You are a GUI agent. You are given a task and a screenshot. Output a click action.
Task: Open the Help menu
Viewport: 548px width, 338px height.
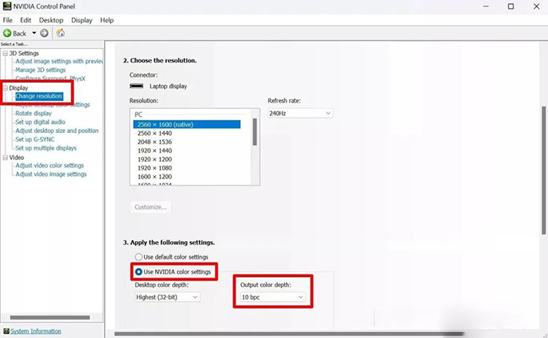pos(107,20)
